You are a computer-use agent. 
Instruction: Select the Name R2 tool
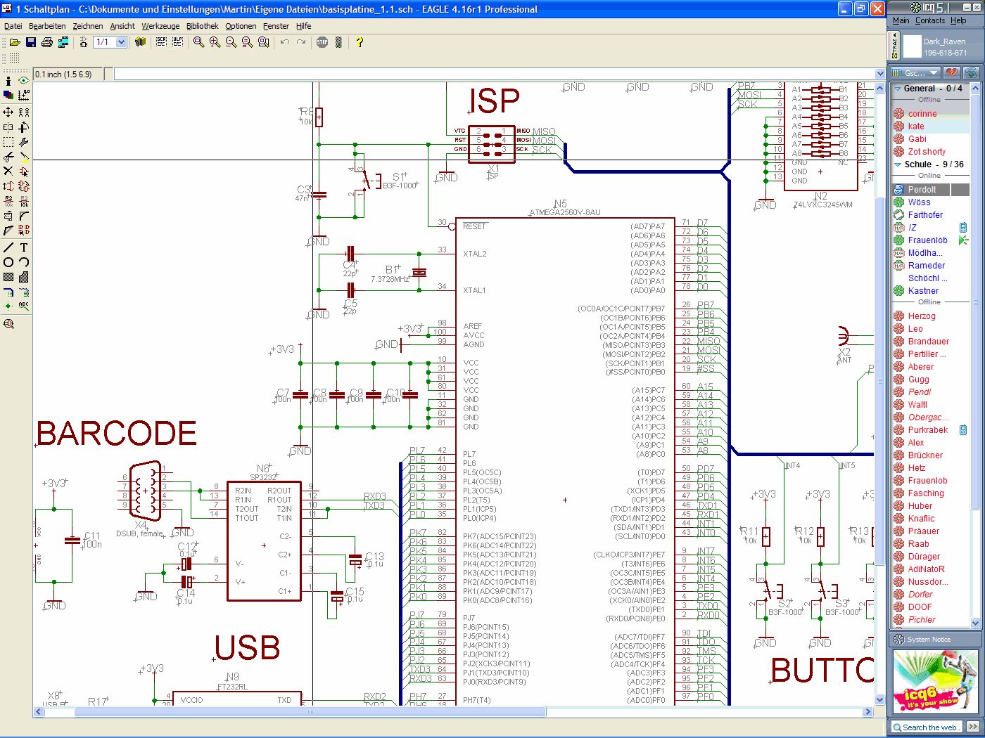[x=8, y=201]
